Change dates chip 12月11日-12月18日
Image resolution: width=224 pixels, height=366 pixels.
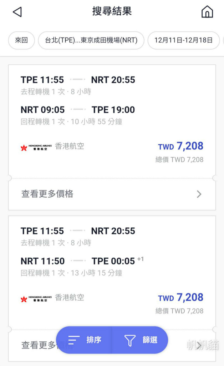(183, 40)
